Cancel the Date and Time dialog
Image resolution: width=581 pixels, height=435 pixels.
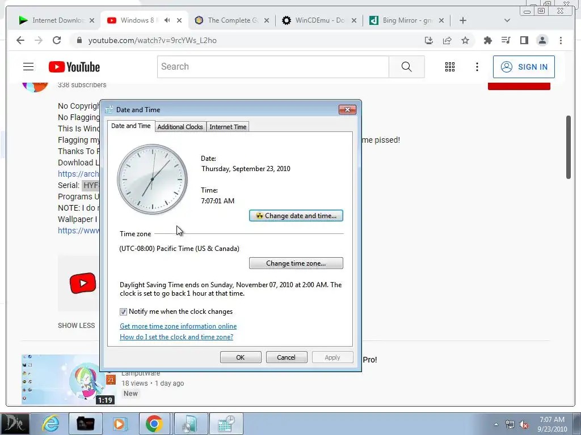coord(287,357)
